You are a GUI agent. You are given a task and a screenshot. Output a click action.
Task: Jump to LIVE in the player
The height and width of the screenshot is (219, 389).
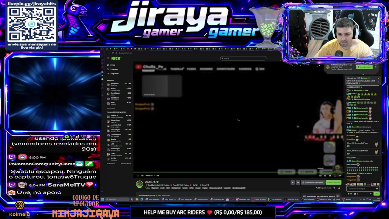[157, 176]
